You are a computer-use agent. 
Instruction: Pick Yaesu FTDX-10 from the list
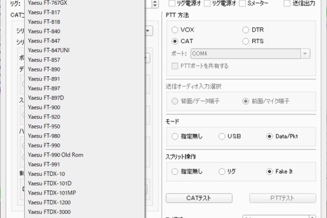tap(84, 174)
